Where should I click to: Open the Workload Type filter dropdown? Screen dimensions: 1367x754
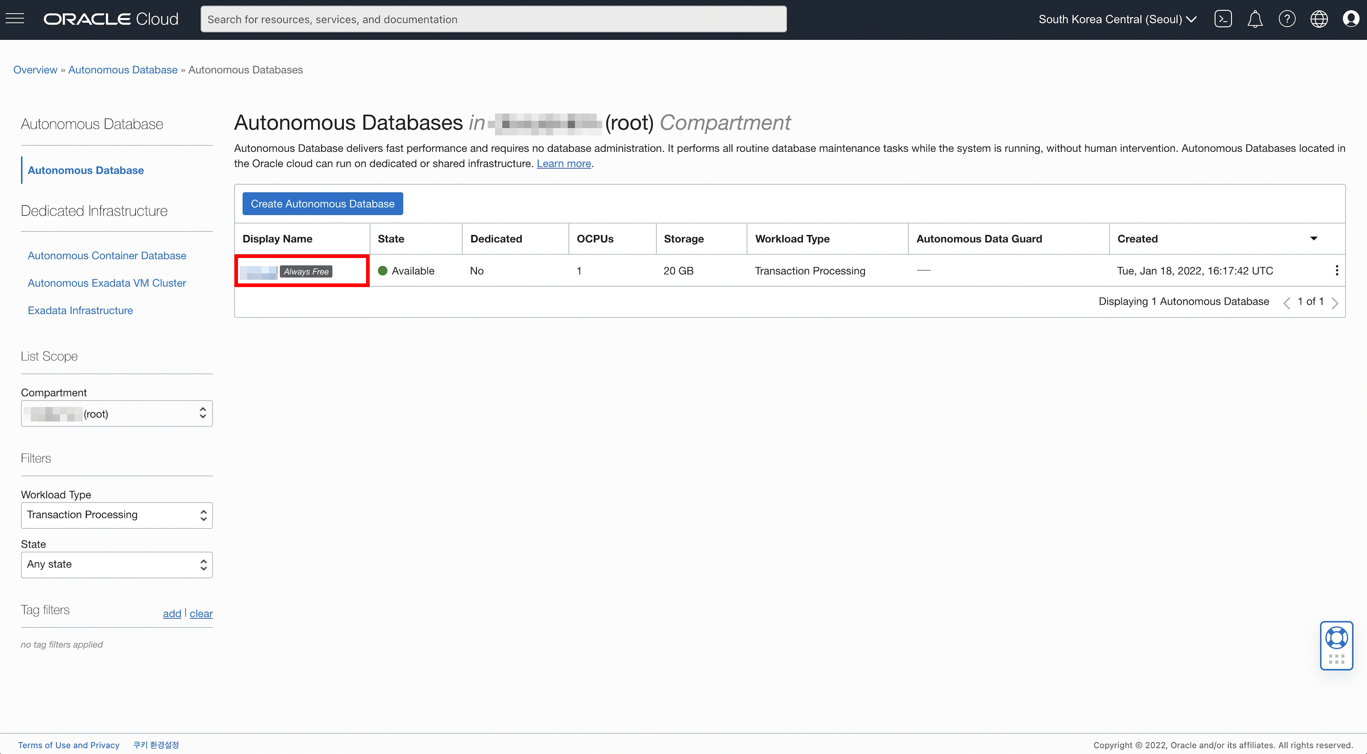(116, 515)
